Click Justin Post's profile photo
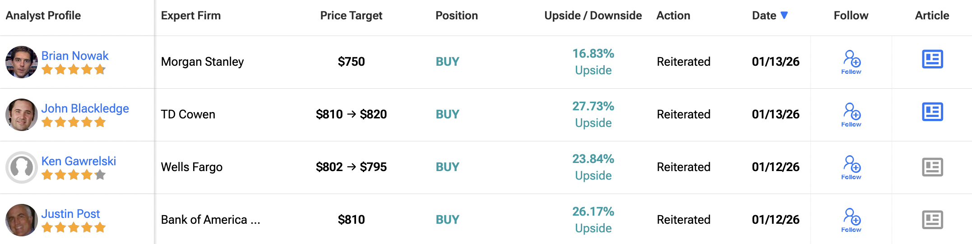The width and height of the screenshot is (972, 244). click(x=22, y=220)
